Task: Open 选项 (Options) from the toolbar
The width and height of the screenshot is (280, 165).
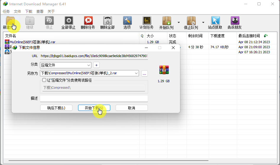Action: point(127,21)
